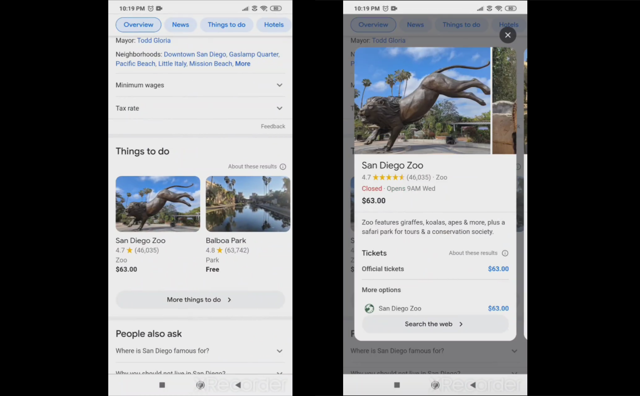The image size is (640, 396).
Task: Open News tab on right screen
Action: [x=415, y=25]
